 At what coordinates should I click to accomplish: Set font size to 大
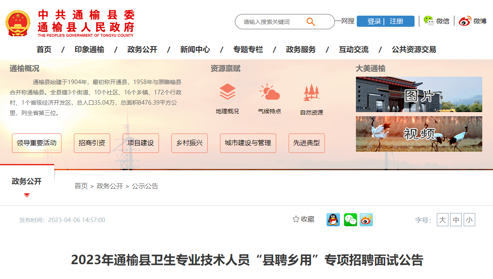[442, 220]
